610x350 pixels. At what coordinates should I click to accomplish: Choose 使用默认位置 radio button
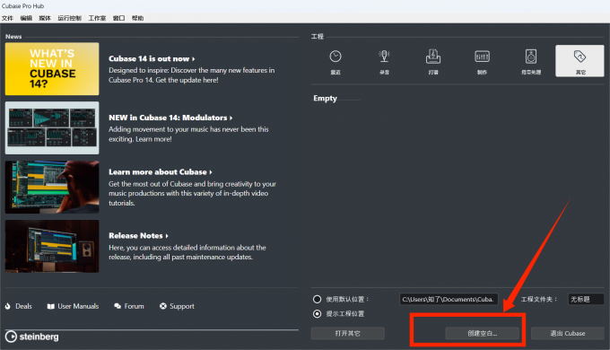tap(317, 299)
